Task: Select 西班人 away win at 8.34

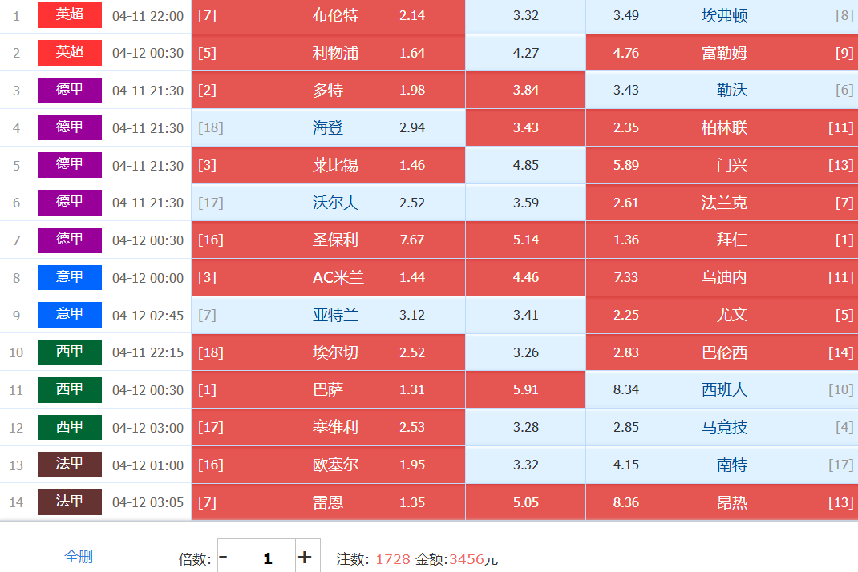Action: (722, 390)
